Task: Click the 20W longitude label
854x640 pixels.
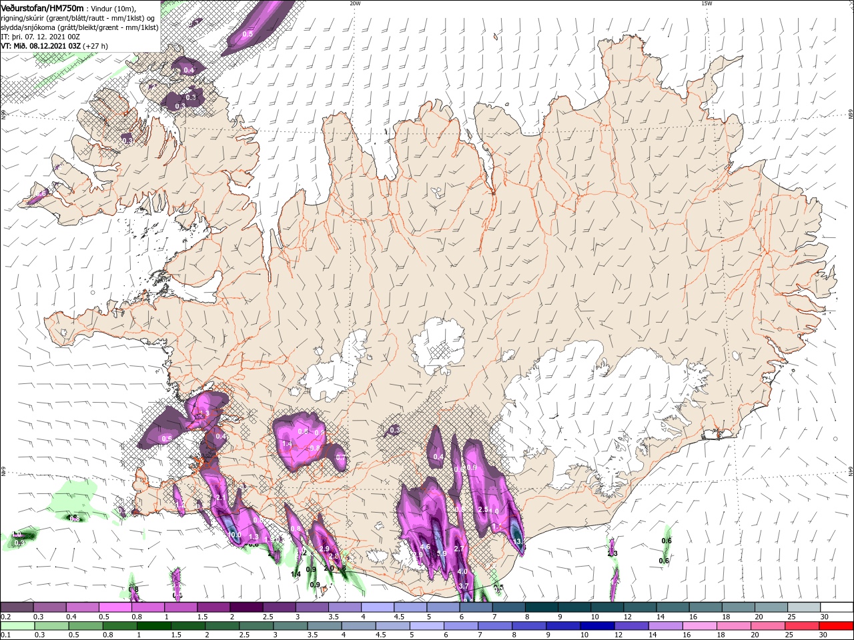Action: [x=355, y=3]
